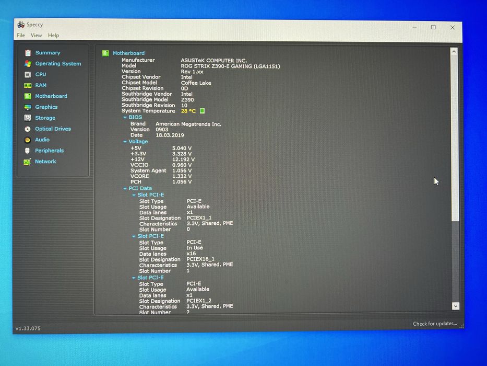487x366 pixels.
Task: Click the PCIEX16_1 slot designation
Action: click(200, 259)
